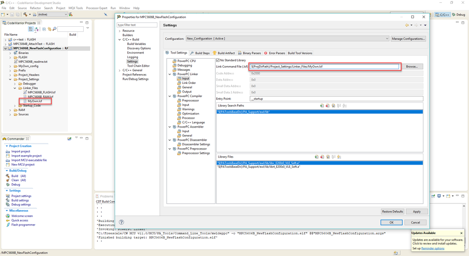This screenshot has height=256, width=469.
Task: Toggle the No Standard Library checkbox
Action: point(218,60)
